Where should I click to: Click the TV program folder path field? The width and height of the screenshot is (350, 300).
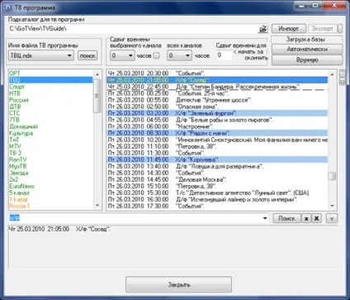[134, 29]
